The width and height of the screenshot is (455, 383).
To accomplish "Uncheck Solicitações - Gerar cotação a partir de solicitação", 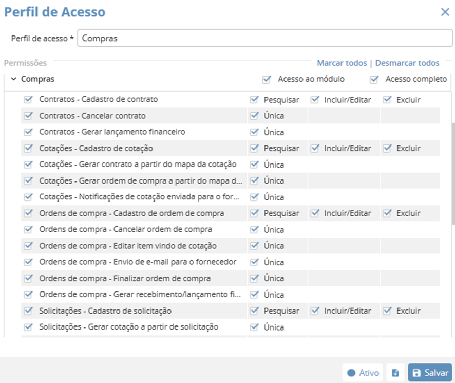I will pos(28,327).
